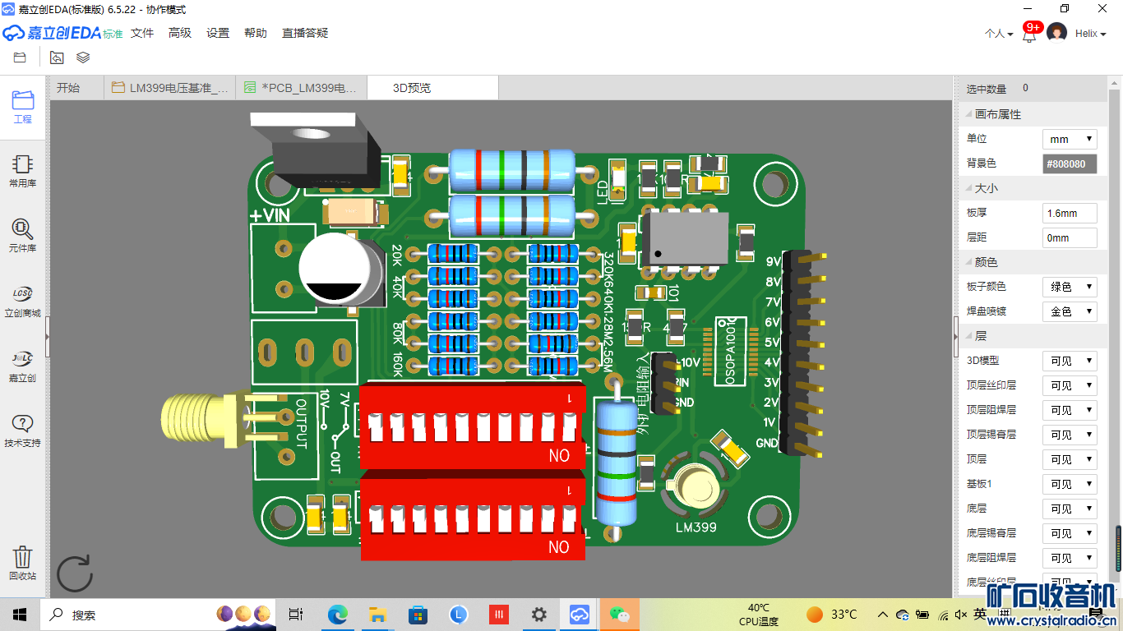The height and width of the screenshot is (631, 1123).
Task: Open the 常用库 common library panel
Action: pos(23,171)
